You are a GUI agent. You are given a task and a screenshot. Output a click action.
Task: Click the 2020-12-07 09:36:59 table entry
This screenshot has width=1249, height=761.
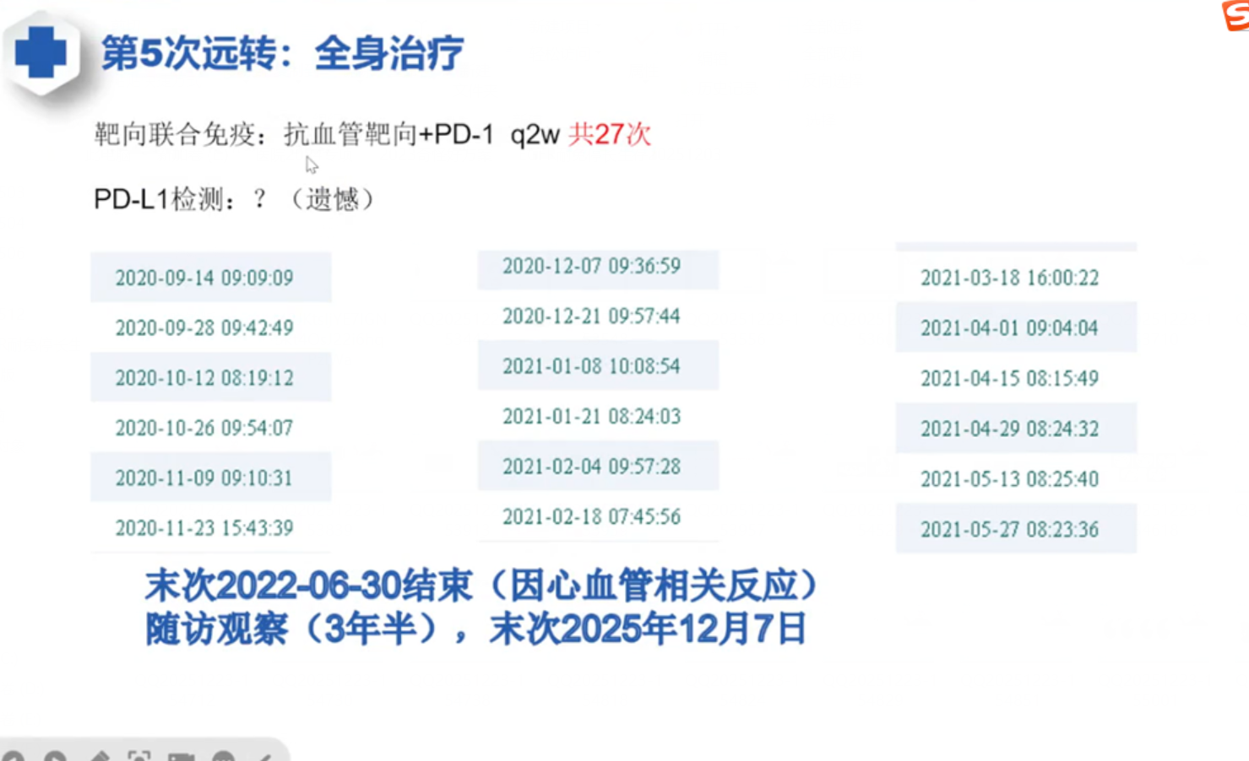pyautogui.click(x=591, y=267)
